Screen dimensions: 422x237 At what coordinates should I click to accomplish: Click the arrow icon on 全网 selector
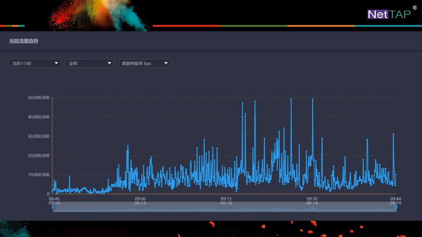(109, 63)
